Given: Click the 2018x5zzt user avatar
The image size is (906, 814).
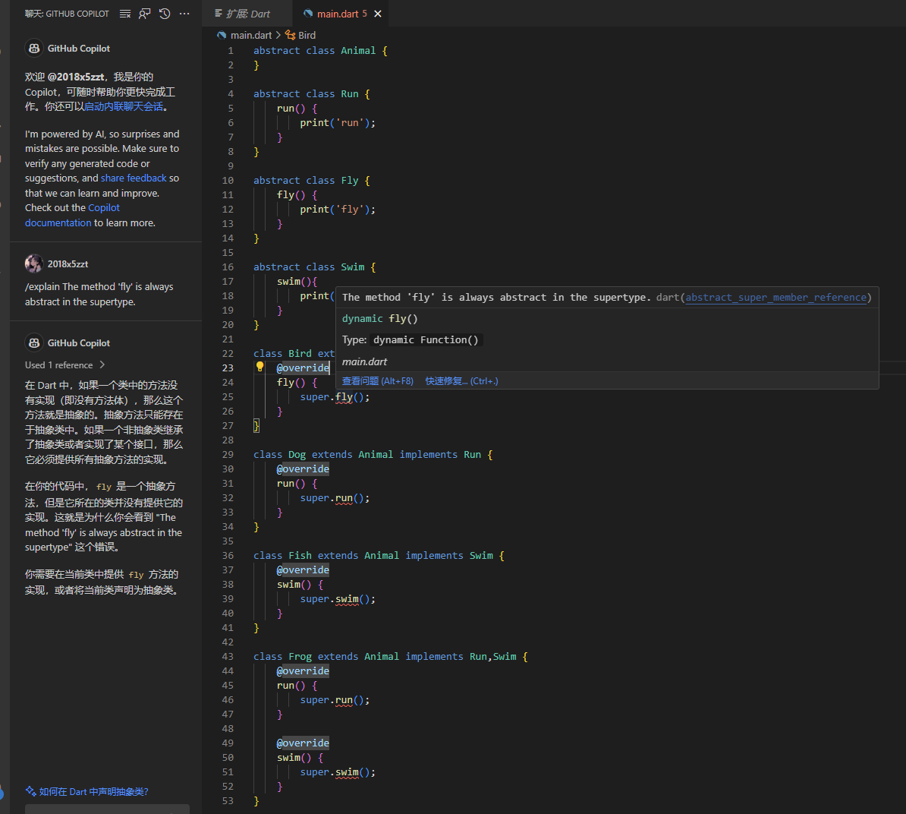Looking at the screenshot, I should pos(33,264).
